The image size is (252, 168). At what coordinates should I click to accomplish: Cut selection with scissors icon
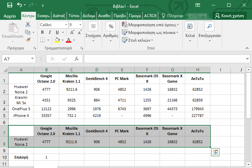coord(28,25)
